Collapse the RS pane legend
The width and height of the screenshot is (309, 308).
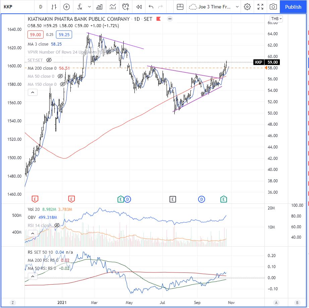[33, 276]
